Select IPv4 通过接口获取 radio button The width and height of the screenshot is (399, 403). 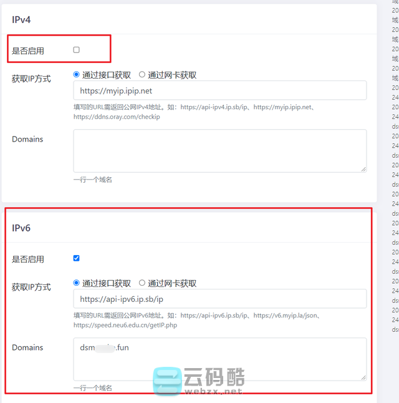pyautogui.click(x=77, y=75)
